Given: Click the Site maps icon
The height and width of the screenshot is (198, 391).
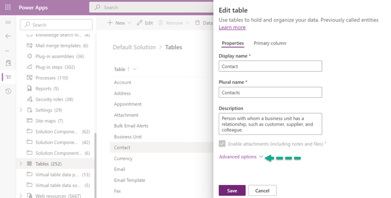Looking at the screenshot, I should click(29, 121).
